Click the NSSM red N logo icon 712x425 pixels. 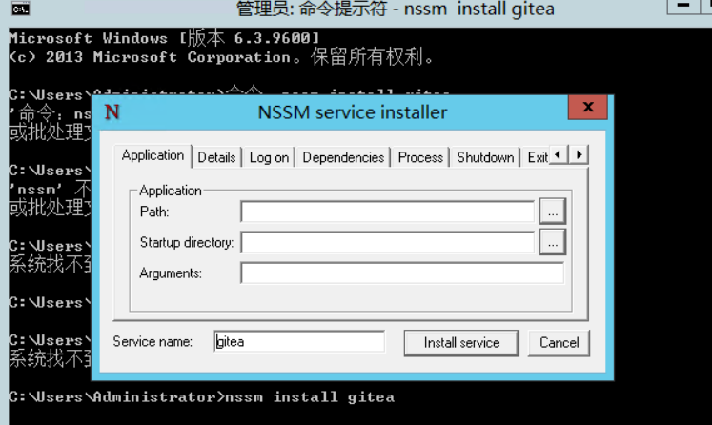point(112,111)
